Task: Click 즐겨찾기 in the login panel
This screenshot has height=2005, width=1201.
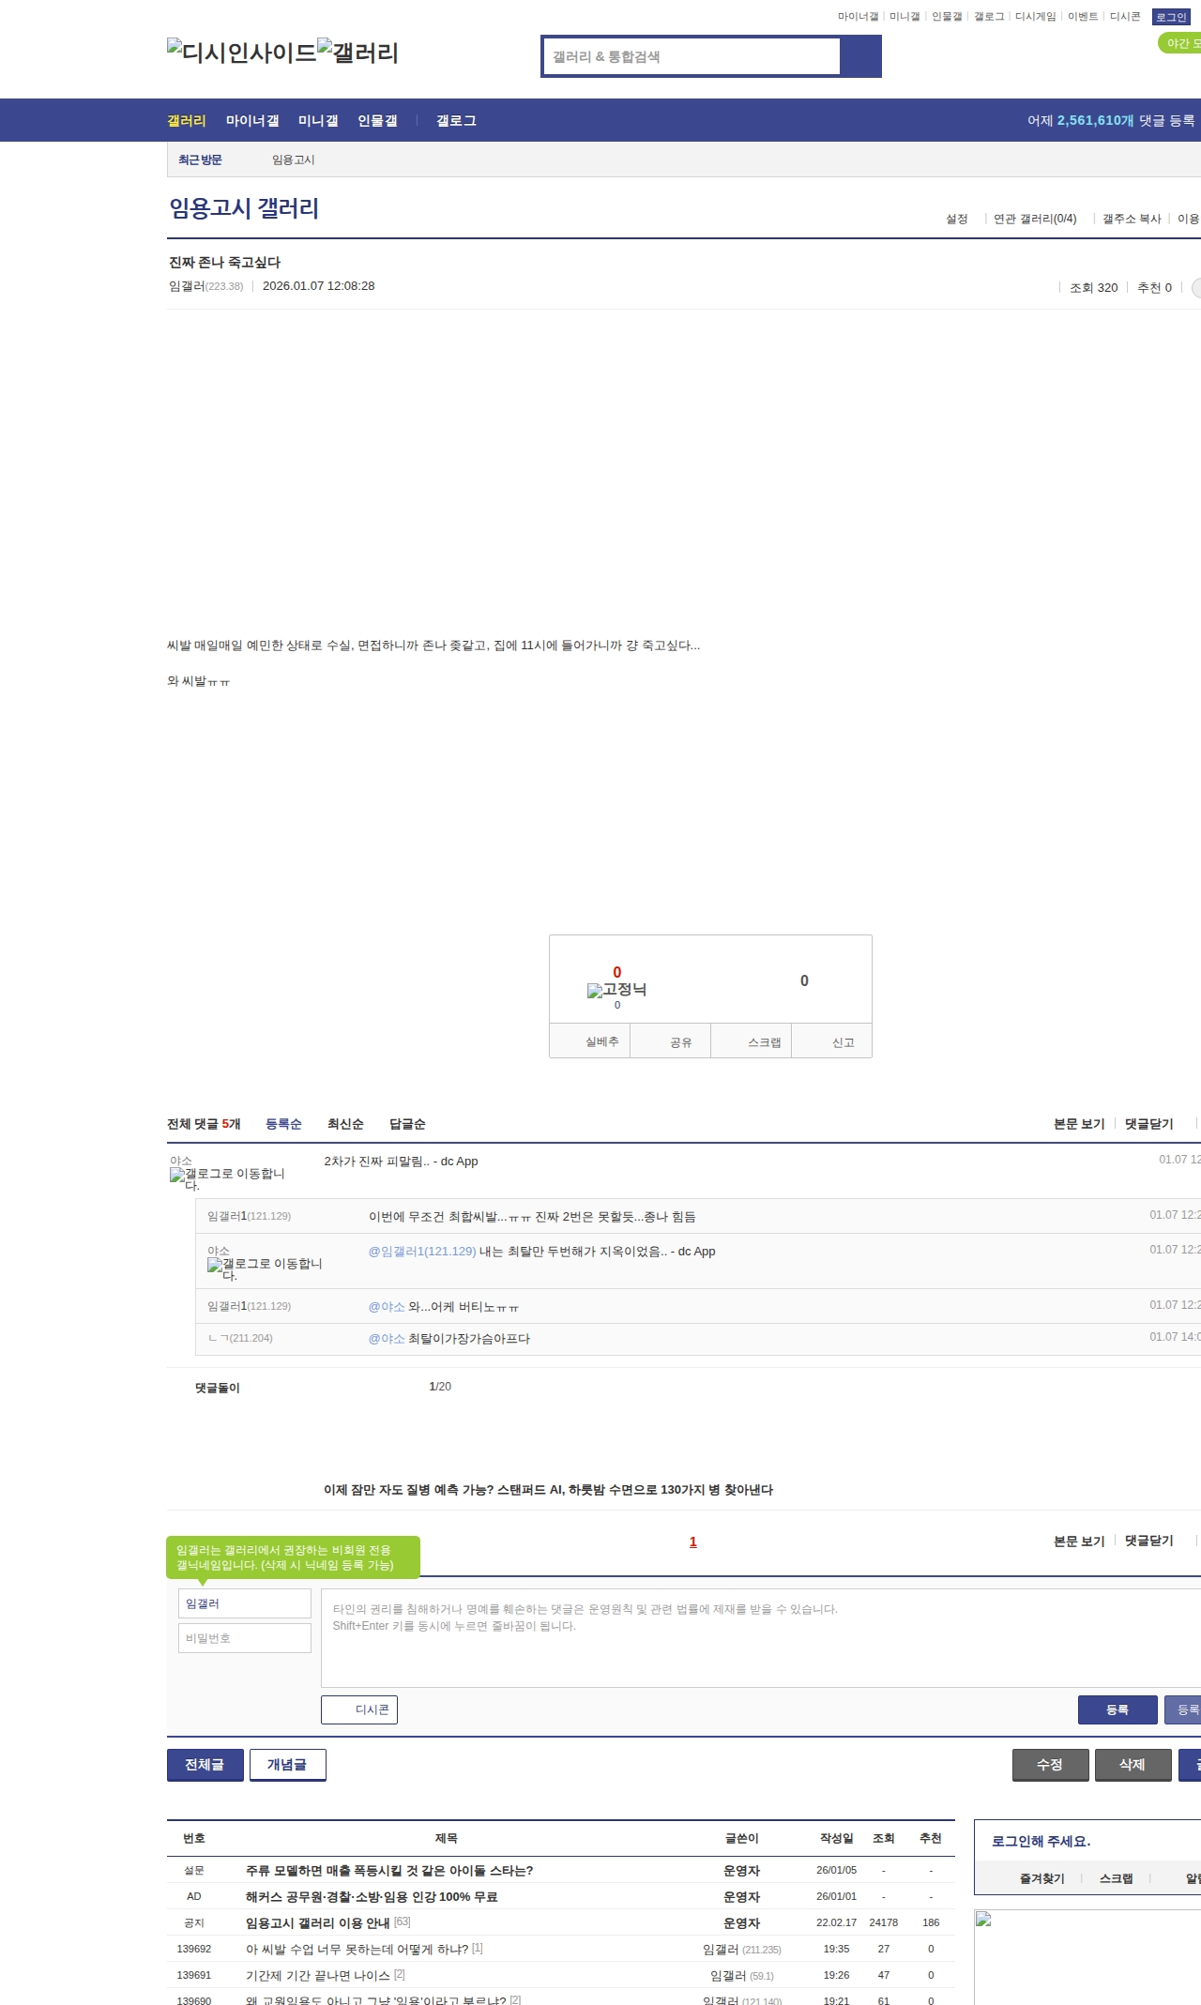Action: pyautogui.click(x=1041, y=1878)
